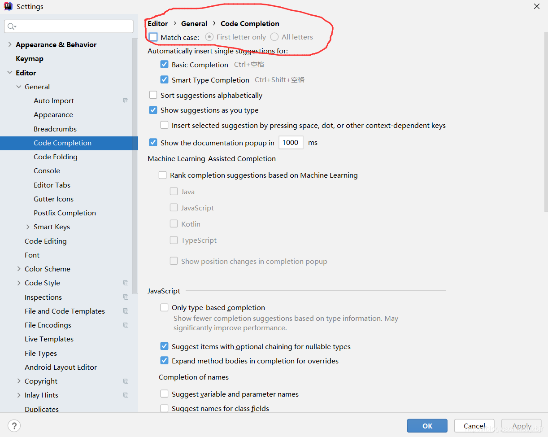Collapse the General tree node
The image size is (548, 437).
pos(19,87)
